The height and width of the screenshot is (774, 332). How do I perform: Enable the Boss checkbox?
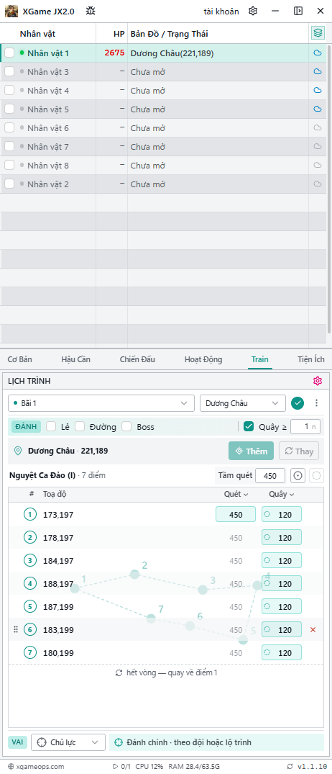126,426
